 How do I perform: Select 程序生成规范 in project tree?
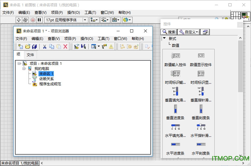[x=50, y=84]
